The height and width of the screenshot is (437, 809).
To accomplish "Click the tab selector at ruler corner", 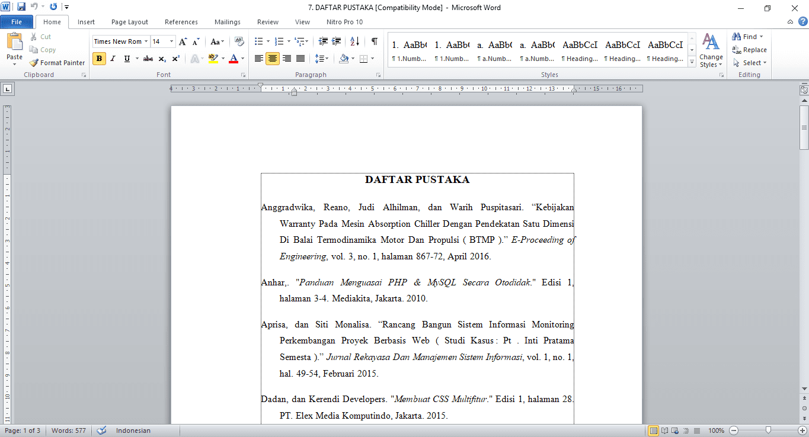I will [7, 89].
